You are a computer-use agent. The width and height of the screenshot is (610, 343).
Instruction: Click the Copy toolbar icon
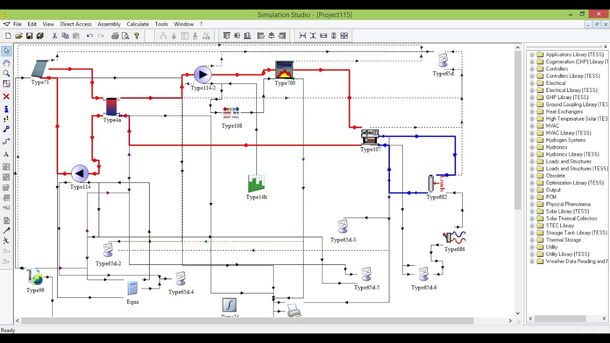65,36
